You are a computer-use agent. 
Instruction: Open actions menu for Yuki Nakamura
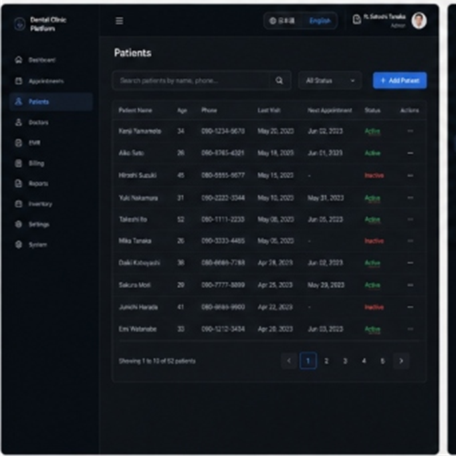tap(411, 198)
